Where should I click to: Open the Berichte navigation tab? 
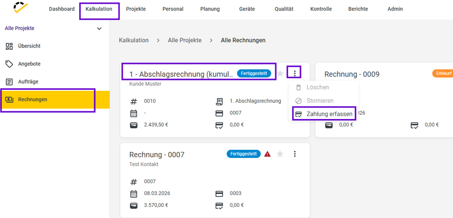pos(358,9)
